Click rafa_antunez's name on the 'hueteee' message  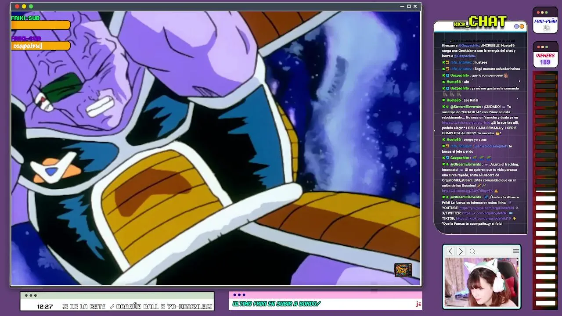point(461,62)
